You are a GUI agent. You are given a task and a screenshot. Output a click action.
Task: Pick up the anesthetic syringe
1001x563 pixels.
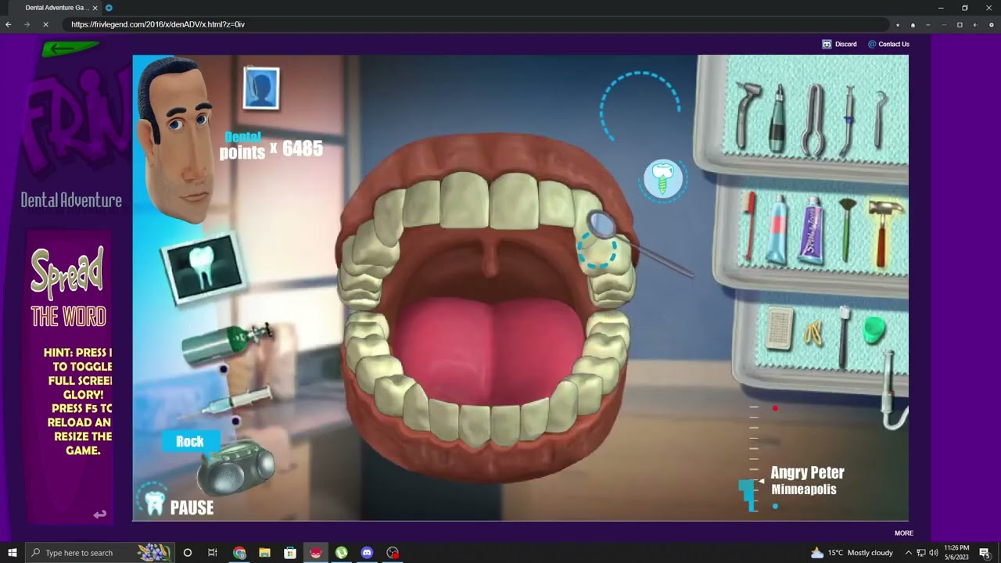[x=235, y=401]
